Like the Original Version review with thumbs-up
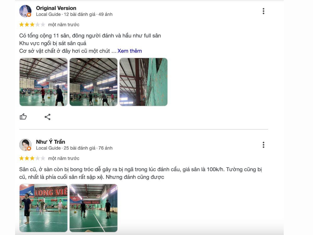This screenshot has width=313, height=235. [23, 116]
